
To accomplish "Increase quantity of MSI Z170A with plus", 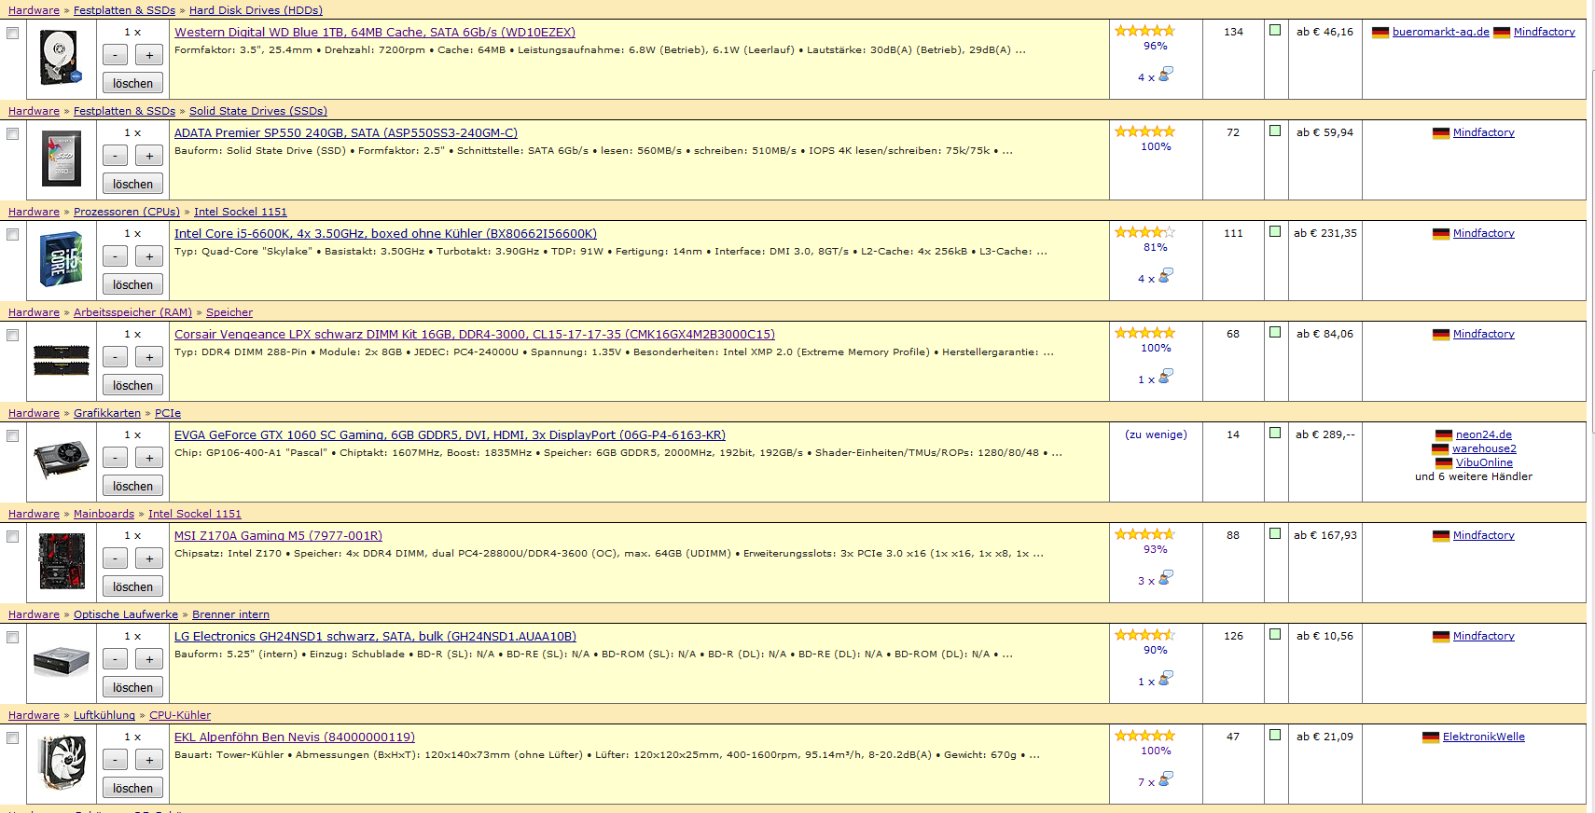I will tap(149, 558).
